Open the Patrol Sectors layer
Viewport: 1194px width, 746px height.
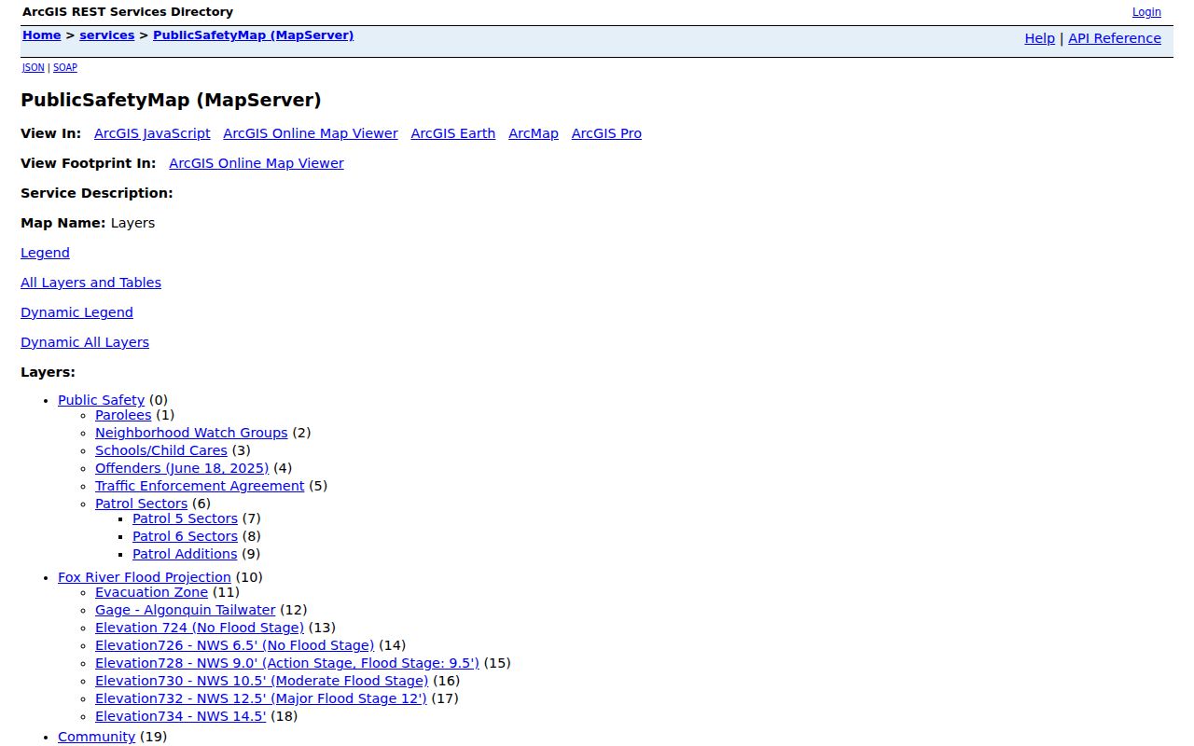[141, 504]
